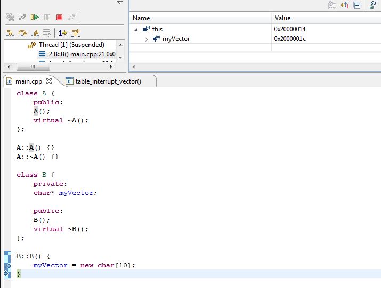Click the Step Over icon
The width and height of the screenshot is (381, 288).
(22, 33)
